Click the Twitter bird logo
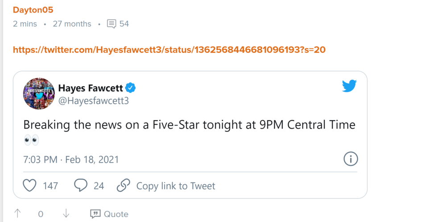This screenshot has width=446, height=222. tap(349, 86)
